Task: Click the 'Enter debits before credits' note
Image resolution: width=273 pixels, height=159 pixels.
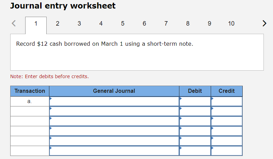Action: pos(49,76)
